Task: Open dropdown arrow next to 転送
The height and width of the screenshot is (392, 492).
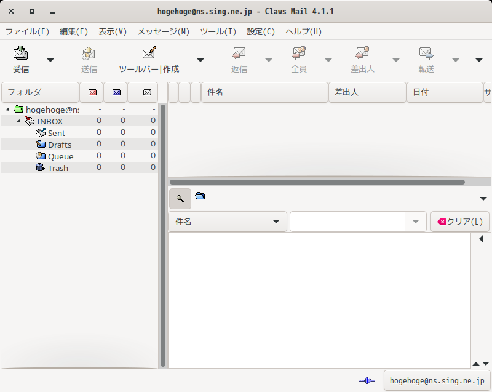Action: 456,60
